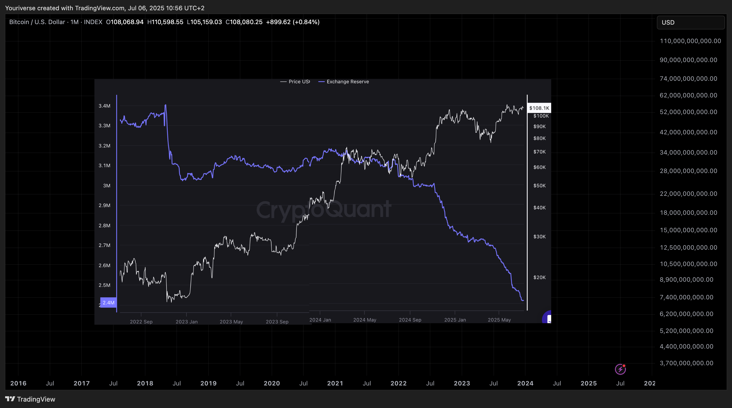Image resolution: width=732 pixels, height=408 pixels.
Task: Toggle the Exchange Reserve legend series
Action: pyautogui.click(x=343, y=81)
